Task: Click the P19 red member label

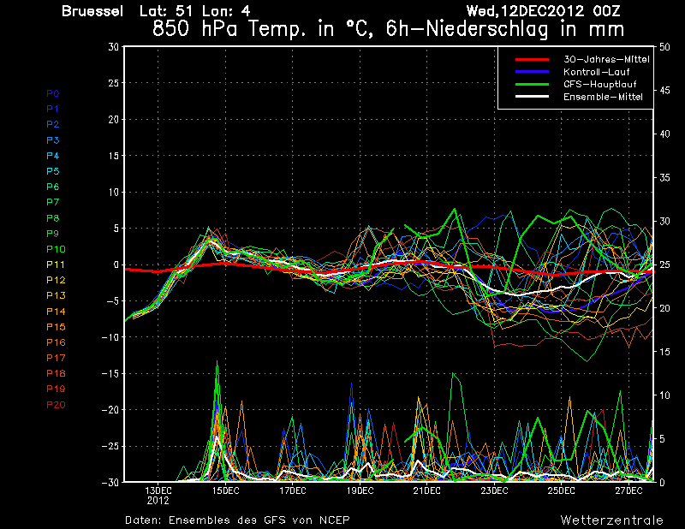Action: (56, 389)
